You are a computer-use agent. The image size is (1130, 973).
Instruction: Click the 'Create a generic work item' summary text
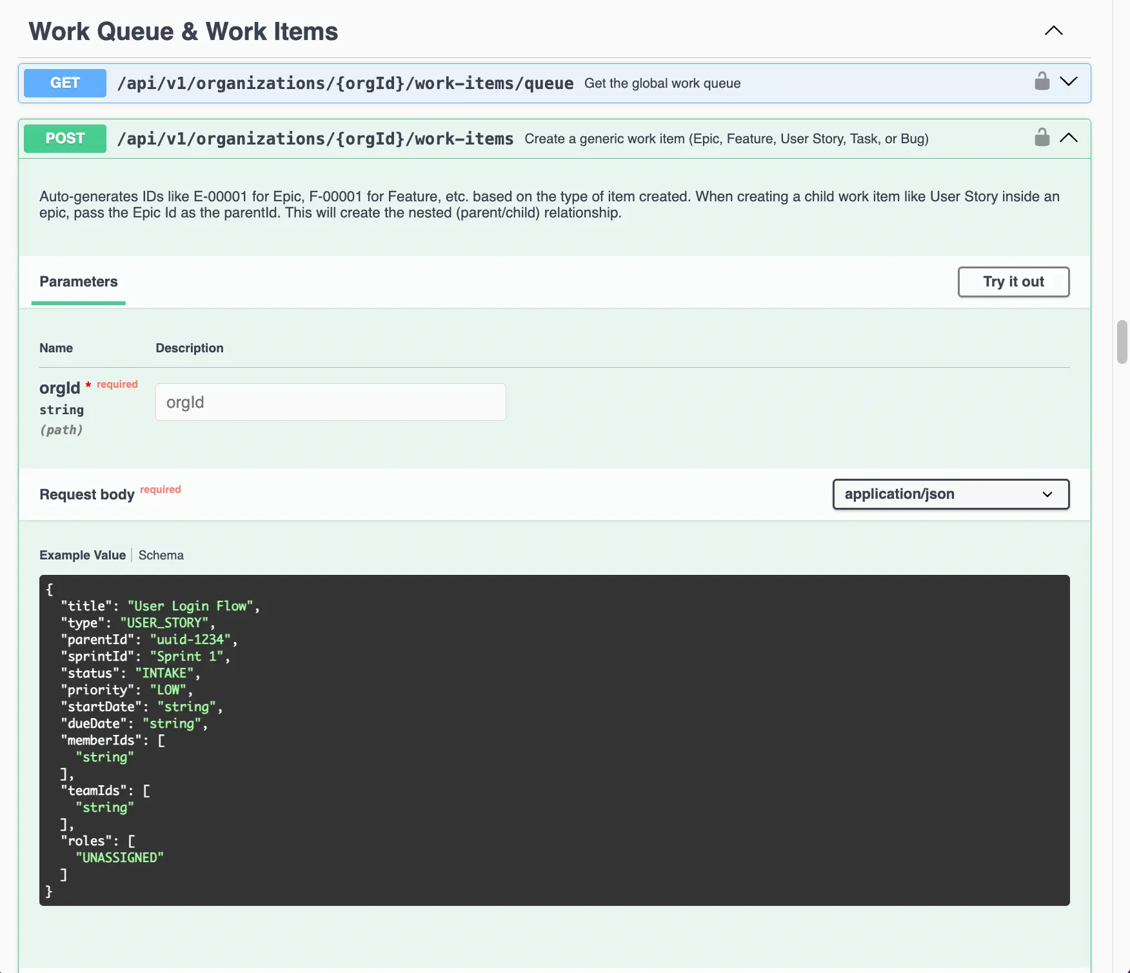(x=727, y=138)
